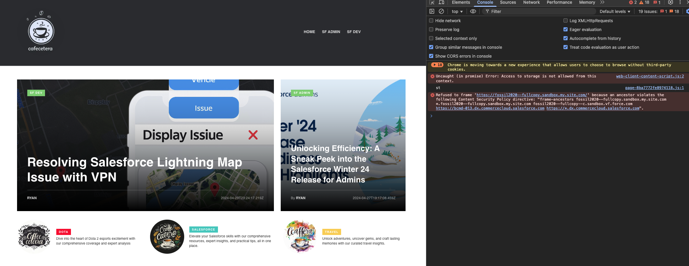The image size is (689, 266).
Task: Click the yellow TRAVEL category tag
Action: tap(332, 232)
